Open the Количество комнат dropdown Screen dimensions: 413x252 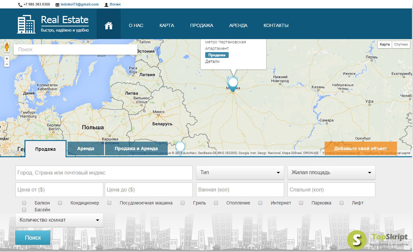click(59, 220)
